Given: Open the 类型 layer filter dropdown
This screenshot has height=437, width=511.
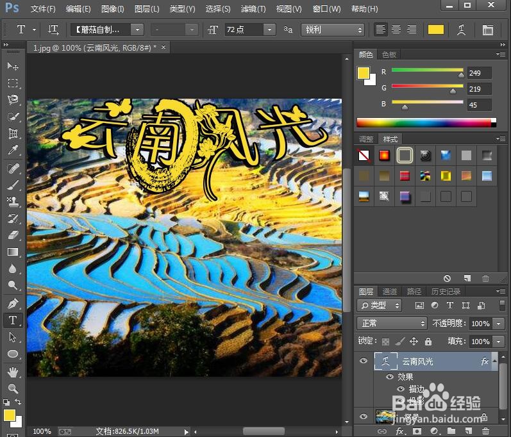Looking at the screenshot, I should coord(380,305).
